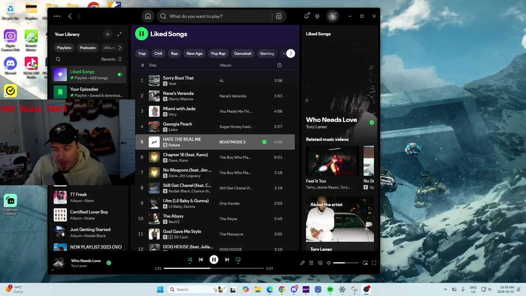Go to Spotify Home

(148, 16)
